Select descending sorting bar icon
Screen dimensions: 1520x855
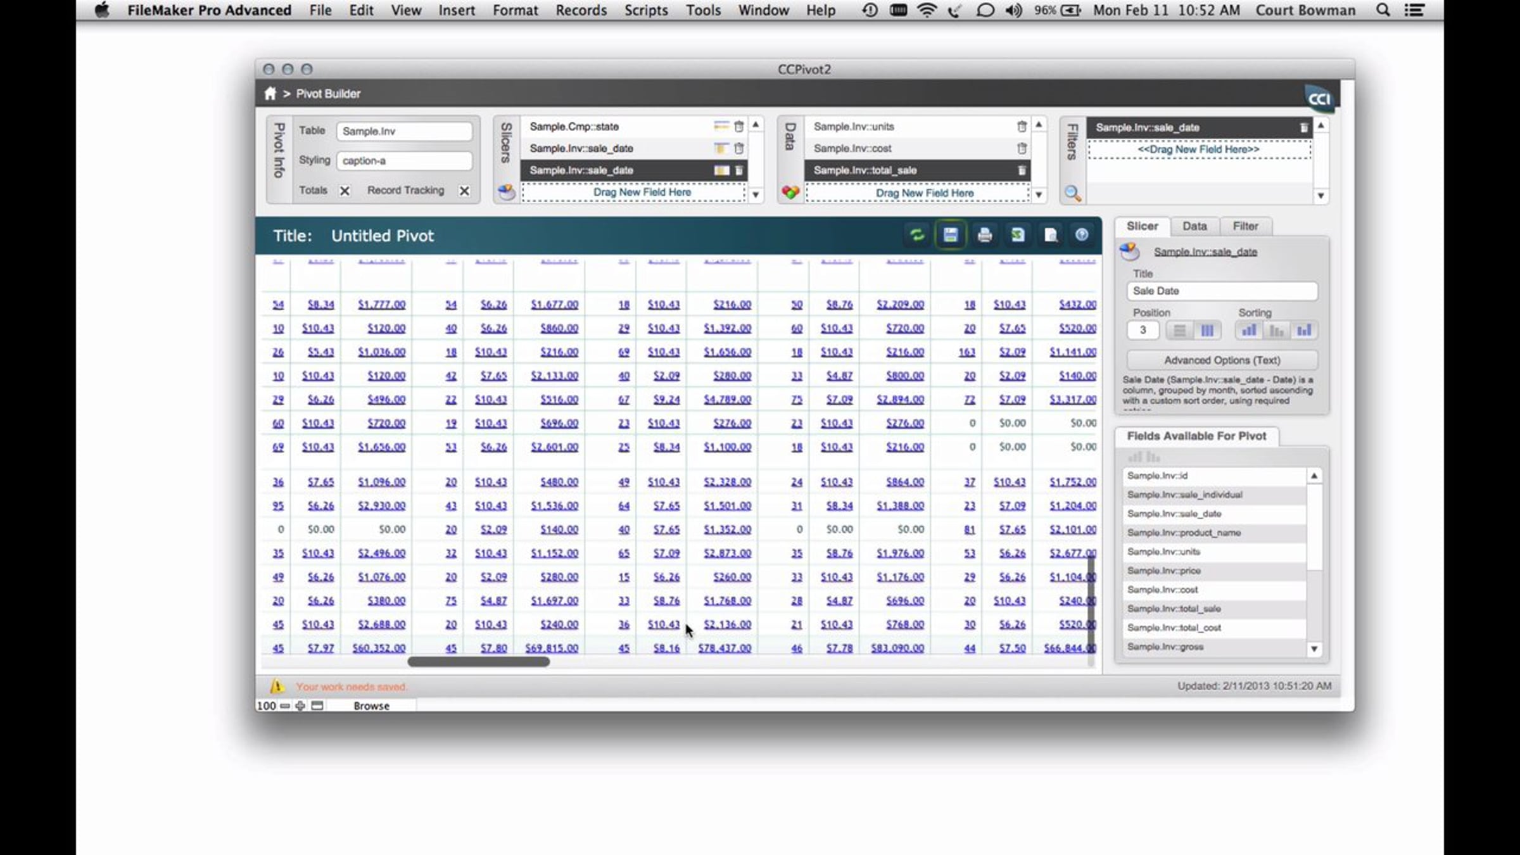pos(1277,331)
